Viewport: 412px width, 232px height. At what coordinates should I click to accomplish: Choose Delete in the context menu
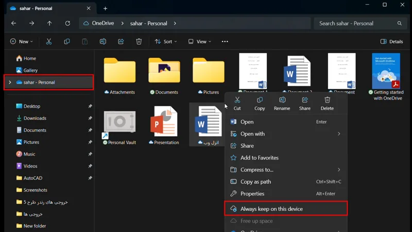(x=327, y=104)
